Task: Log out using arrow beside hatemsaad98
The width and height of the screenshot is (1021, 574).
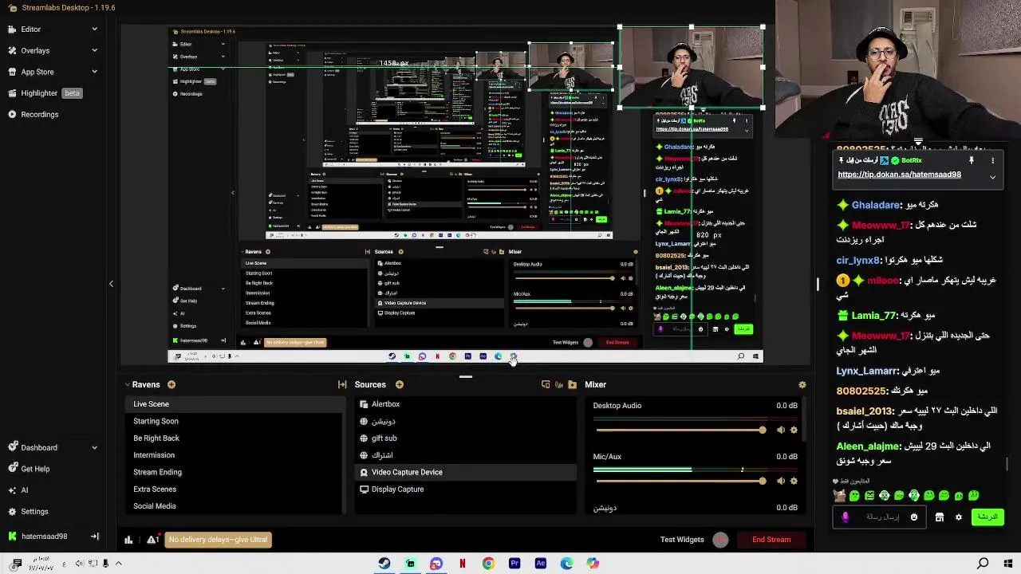Action: [x=94, y=537]
